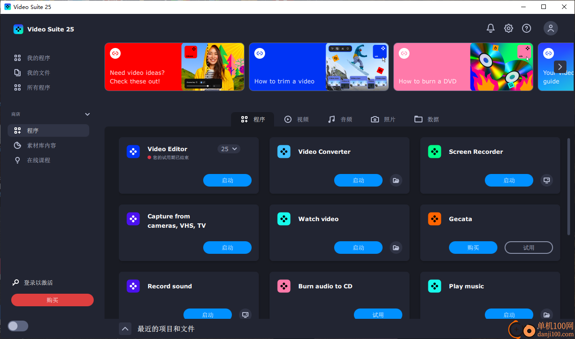Click monitor icon in Screen Recorder card
This screenshot has height=339, width=575.
point(547,180)
